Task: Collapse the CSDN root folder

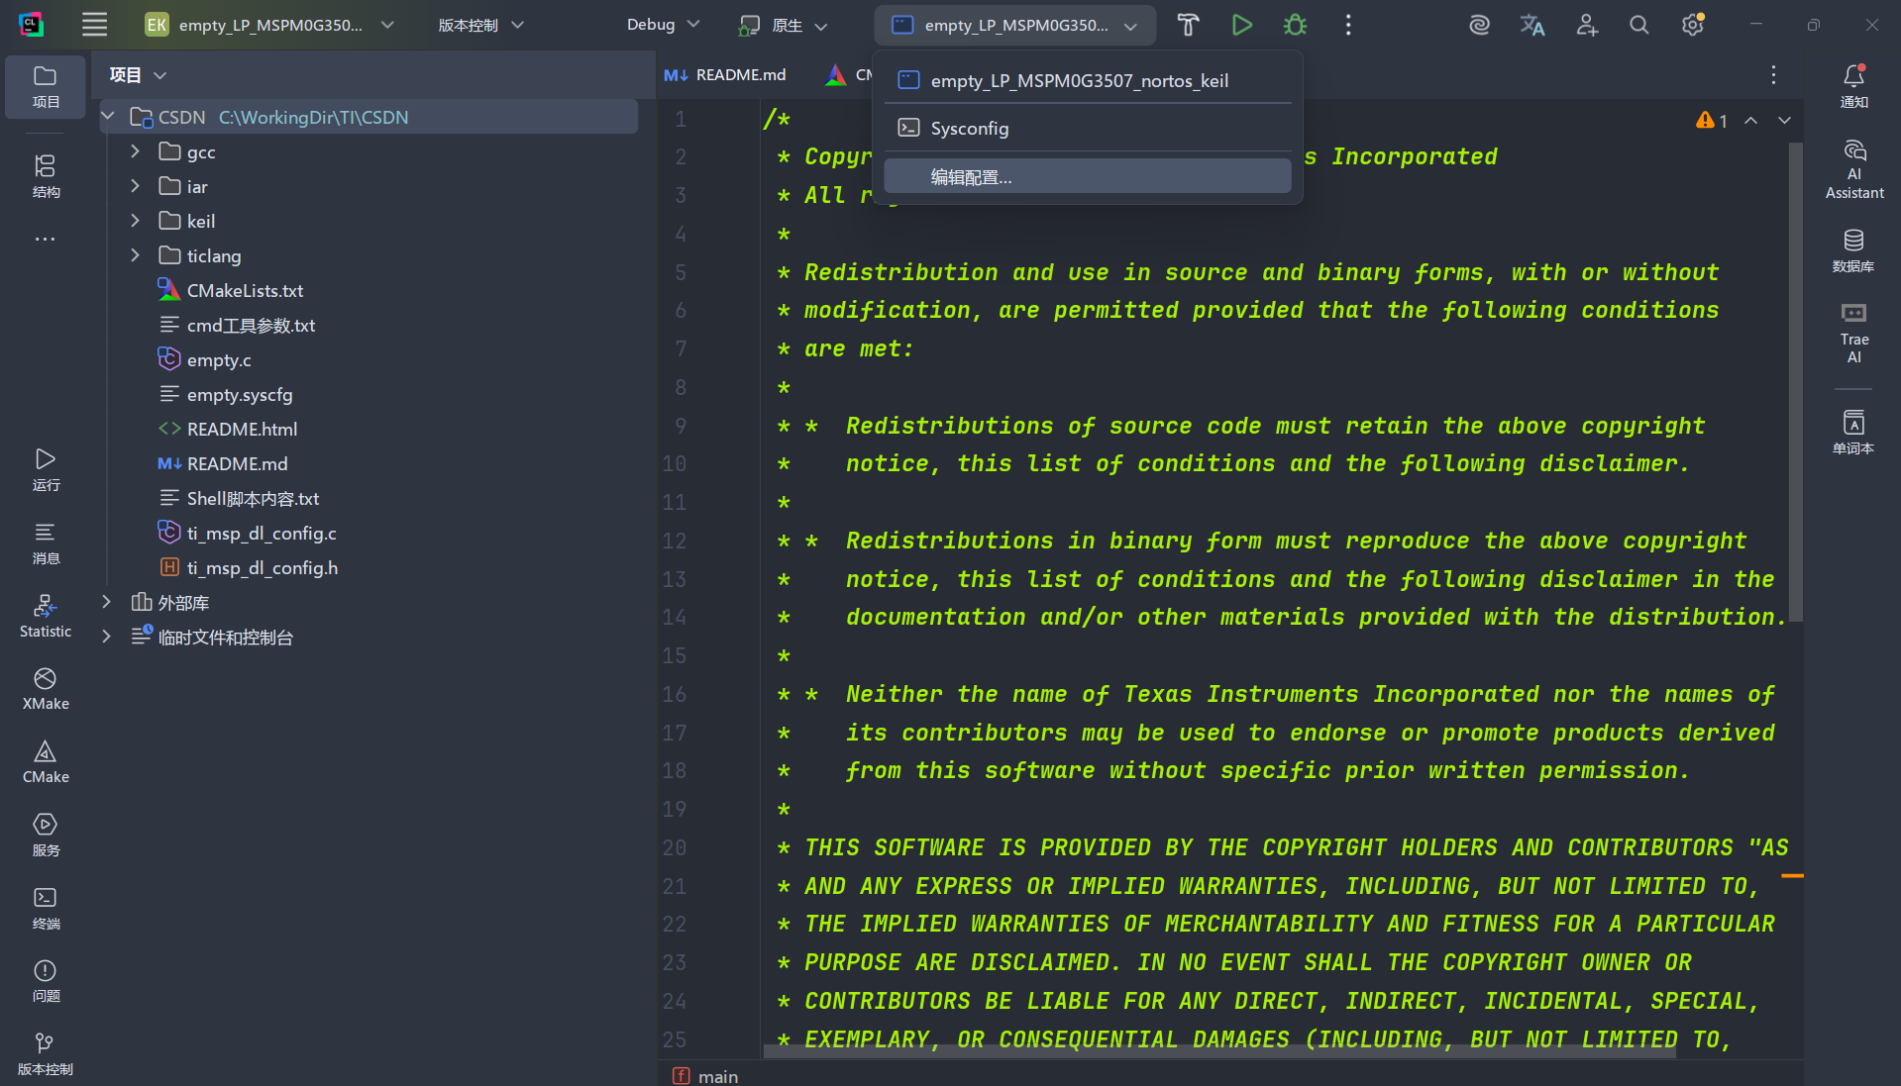Action: 108,117
